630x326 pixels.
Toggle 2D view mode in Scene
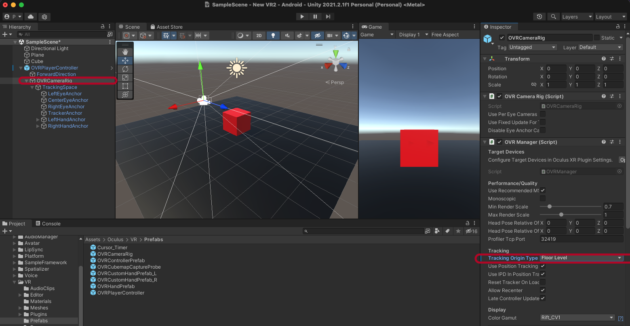259,36
